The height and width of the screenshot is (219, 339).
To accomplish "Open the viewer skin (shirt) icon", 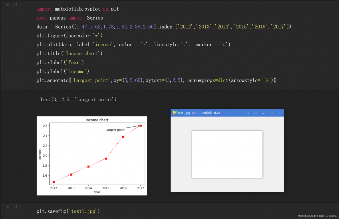I will point(248,113).
